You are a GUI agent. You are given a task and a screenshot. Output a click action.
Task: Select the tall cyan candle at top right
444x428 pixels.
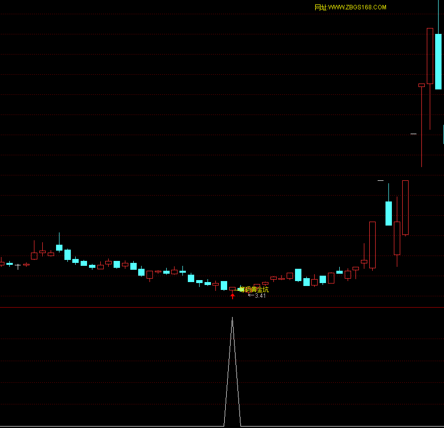[x=438, y=61]
